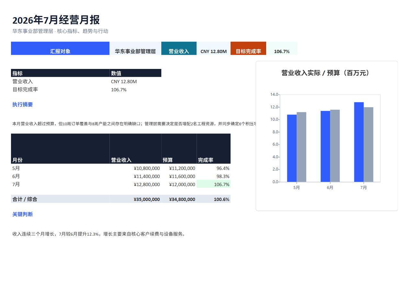Select the overall completion rate "100.6%"
Image resolution: width=409 pixels, height=289 pixels.
[214, 199]
